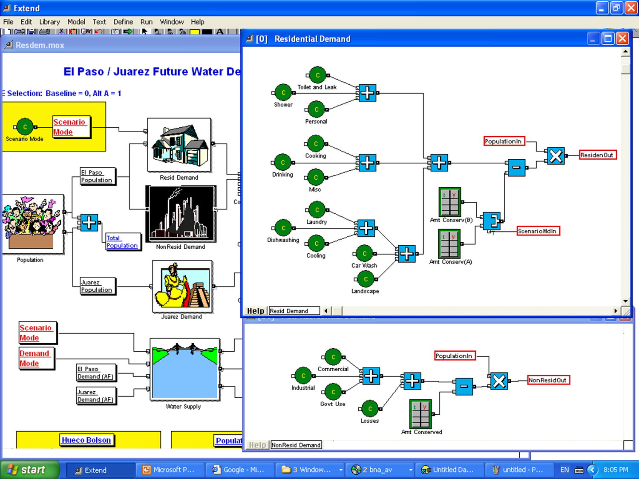Click PopulationIn connector in Residential Demand window

pyautogui.click(x=504, y=141)
